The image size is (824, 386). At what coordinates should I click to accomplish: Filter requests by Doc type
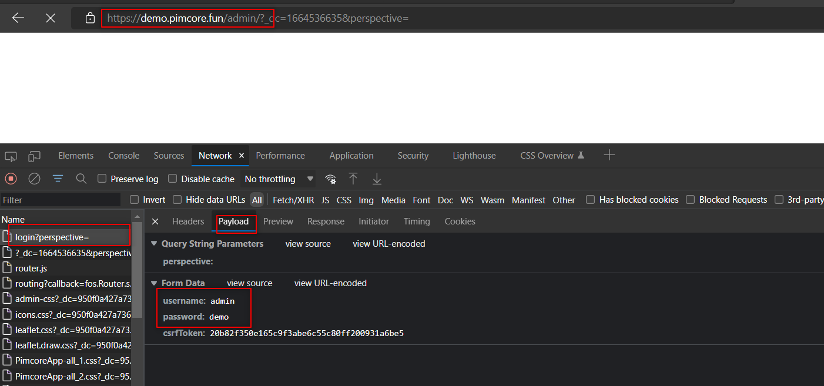click(x=446, y=200)
